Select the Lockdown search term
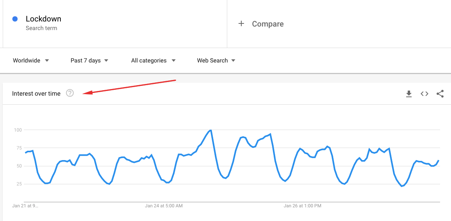The image size is (451, 221). tap(43, 19)
